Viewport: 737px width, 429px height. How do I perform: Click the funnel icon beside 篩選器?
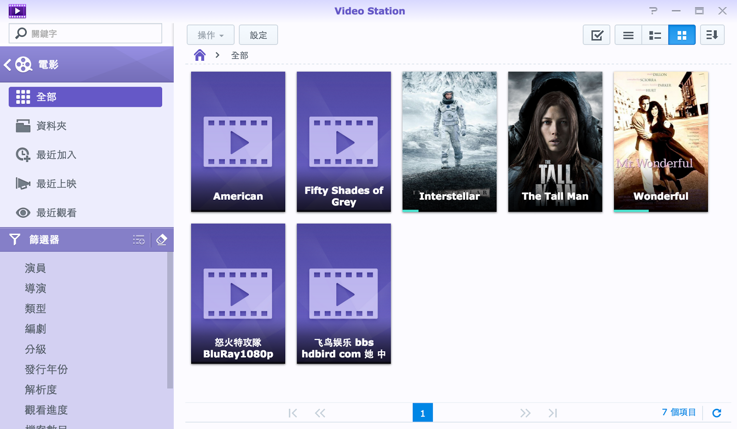[x=15, y=239]
